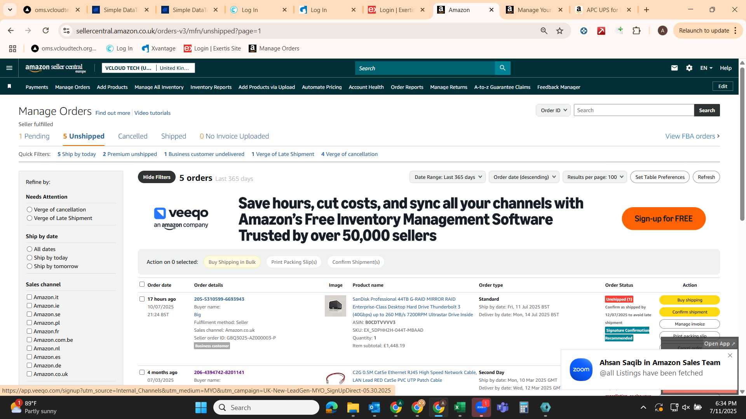
Task: Click Buy shipping for SanDisk order
Action: click(689, 300)
